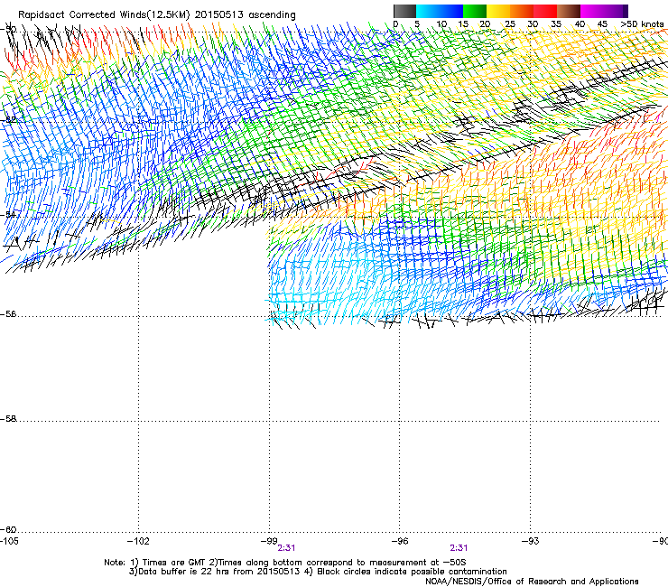Click the '-96' longitude axis label
Viewport: 668px width, 587px height.
point(400,541)
